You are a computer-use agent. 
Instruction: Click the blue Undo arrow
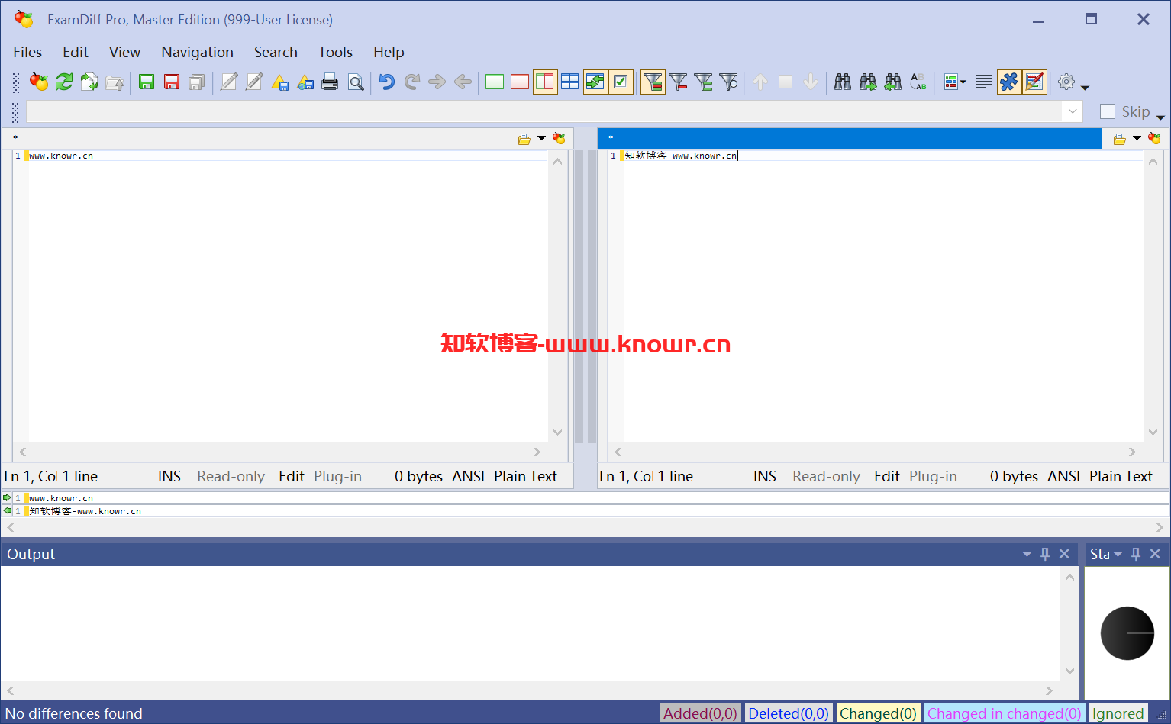[387, 82]
